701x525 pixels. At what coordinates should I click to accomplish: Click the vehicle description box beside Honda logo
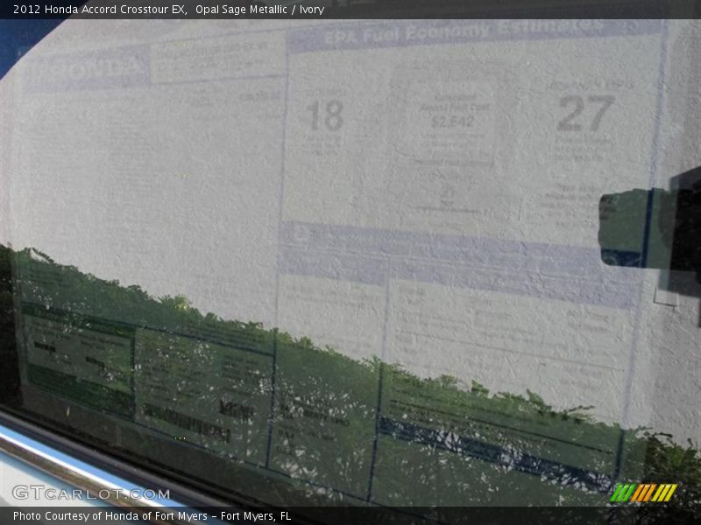coord(217,58)
